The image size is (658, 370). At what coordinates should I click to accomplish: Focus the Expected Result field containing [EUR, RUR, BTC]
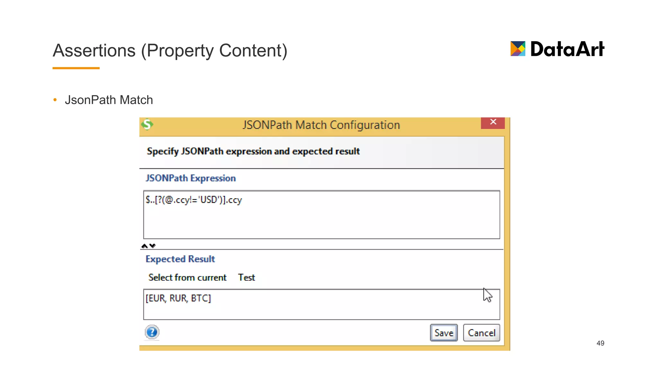tap(322, 304)
